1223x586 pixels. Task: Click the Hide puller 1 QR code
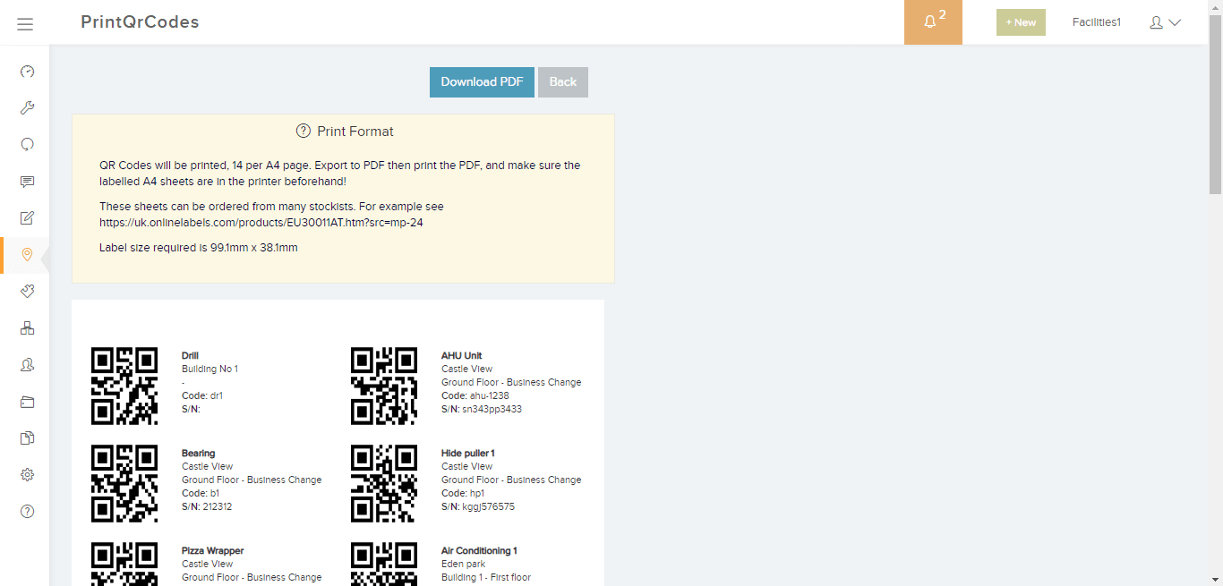click(x=384, y=483)
